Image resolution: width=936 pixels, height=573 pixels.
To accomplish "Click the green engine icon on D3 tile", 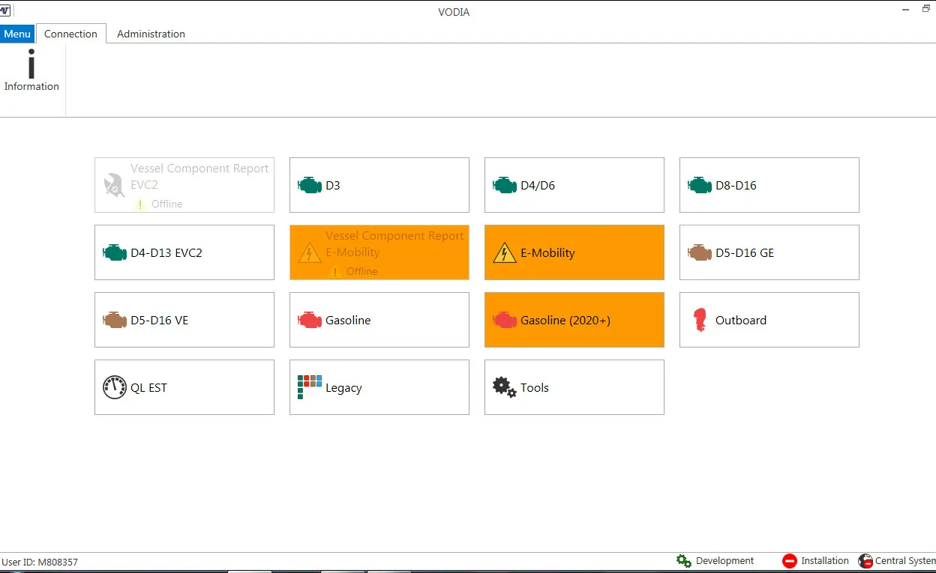I will (x=310, y=185).
